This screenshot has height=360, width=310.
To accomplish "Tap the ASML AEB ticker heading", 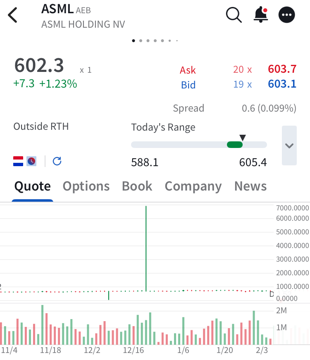I will 66,9.
